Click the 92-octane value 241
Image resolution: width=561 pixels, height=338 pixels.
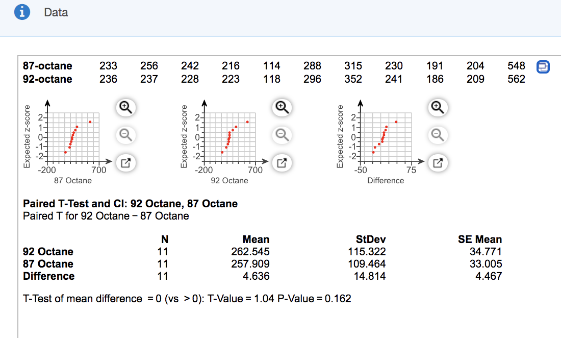click(394, 79)
